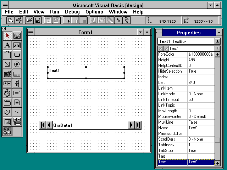
Task: Click the OraData1 first record button
Action: [x=43, y=125]
